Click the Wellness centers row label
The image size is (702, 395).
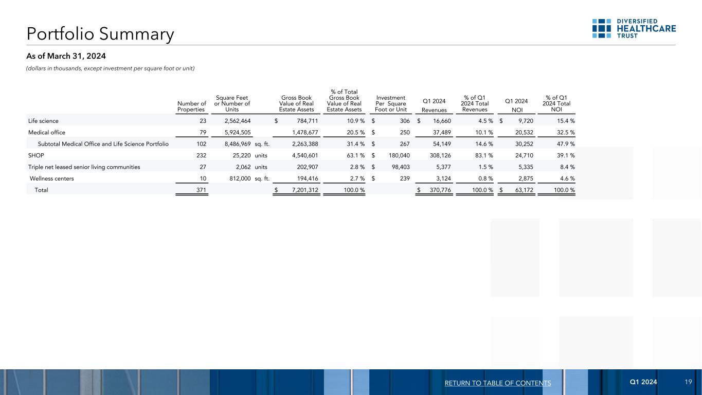[51, 178]
